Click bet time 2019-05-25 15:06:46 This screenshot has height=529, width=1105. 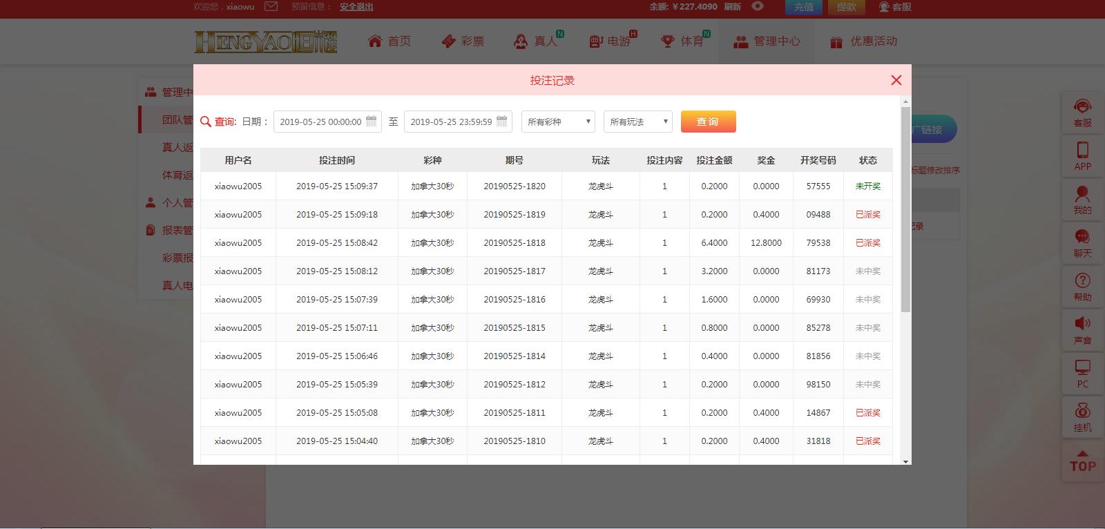tap(337, 356)
